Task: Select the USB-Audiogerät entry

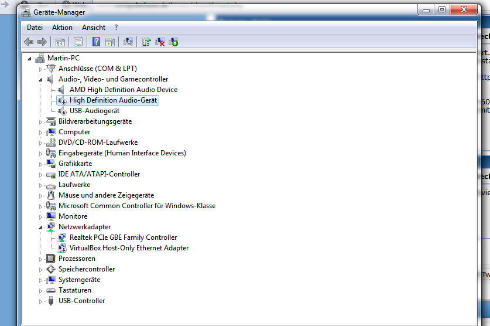Action: click(94, 111)
